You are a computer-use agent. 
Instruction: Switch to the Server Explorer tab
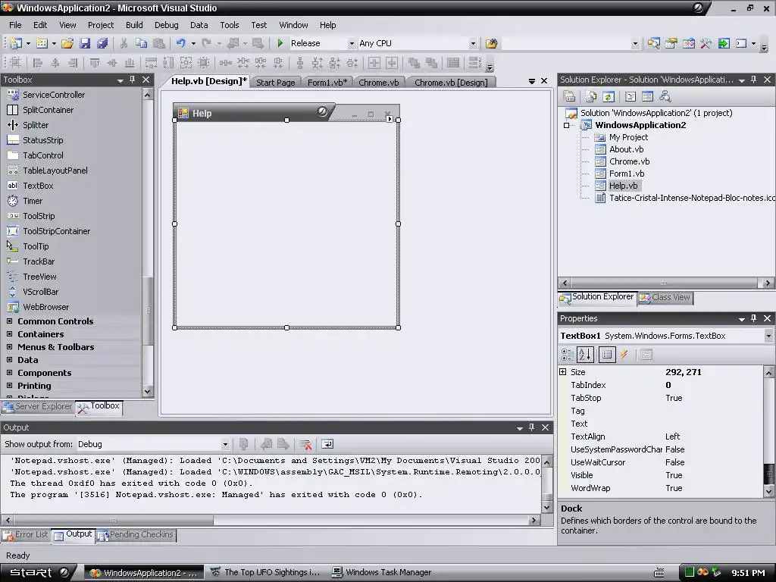38,406
